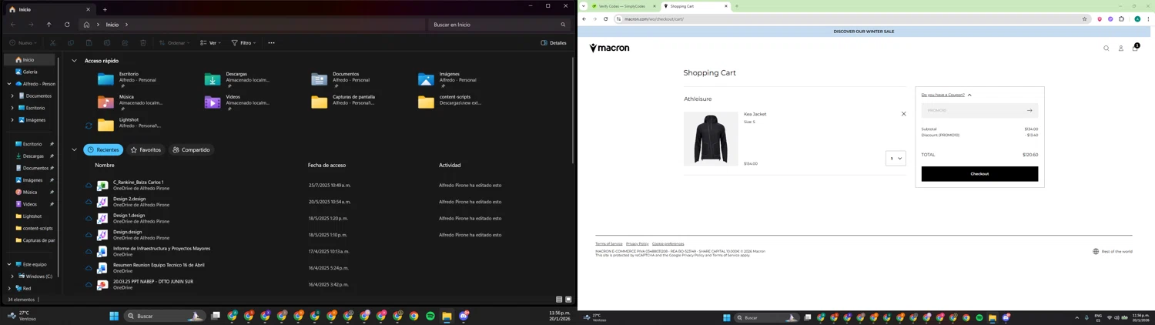
Task: Expand the Windows (C:) drive node
Action: coord(12,276)
